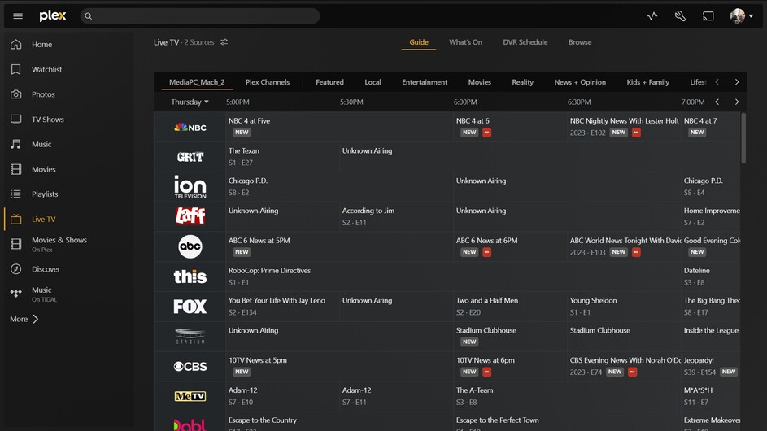Viewport: 767px width, 431px height.
Task: Filter by Kids + Family category
Action: pyautogui.click(x=648, y=82)
